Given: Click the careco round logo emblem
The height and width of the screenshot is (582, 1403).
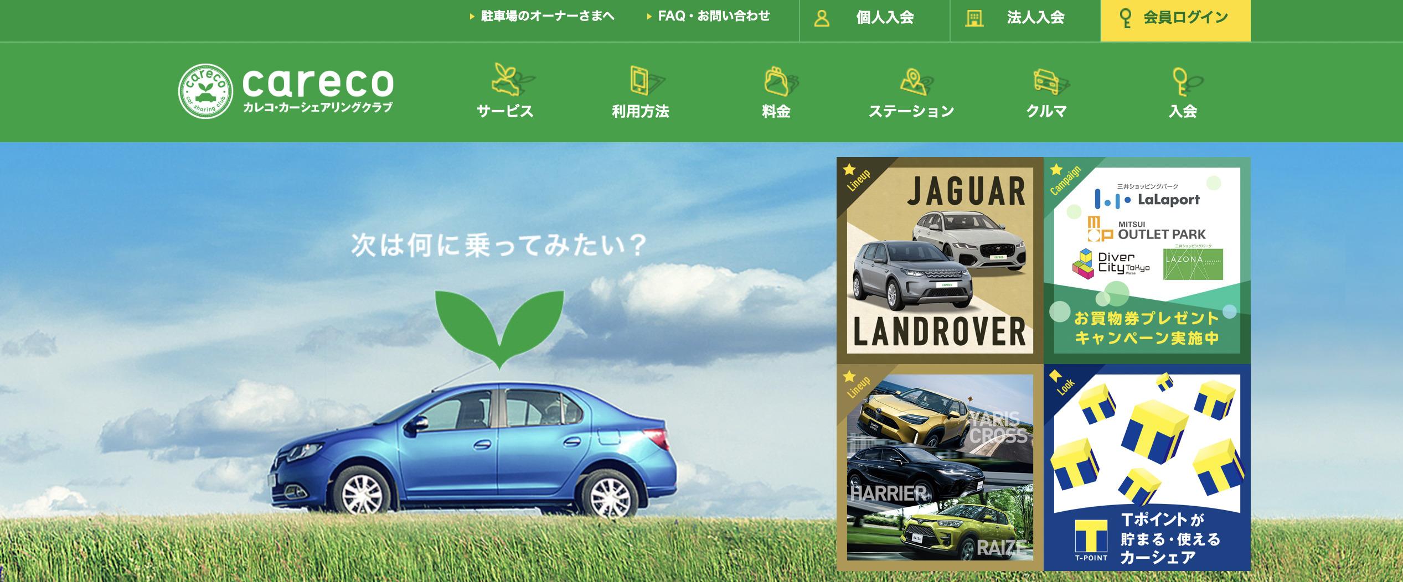Looking at the screenshot, I should point(205,91).
